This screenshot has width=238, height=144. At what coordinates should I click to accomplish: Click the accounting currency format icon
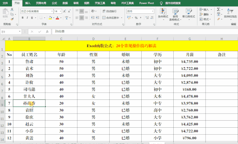coord(129,18)
